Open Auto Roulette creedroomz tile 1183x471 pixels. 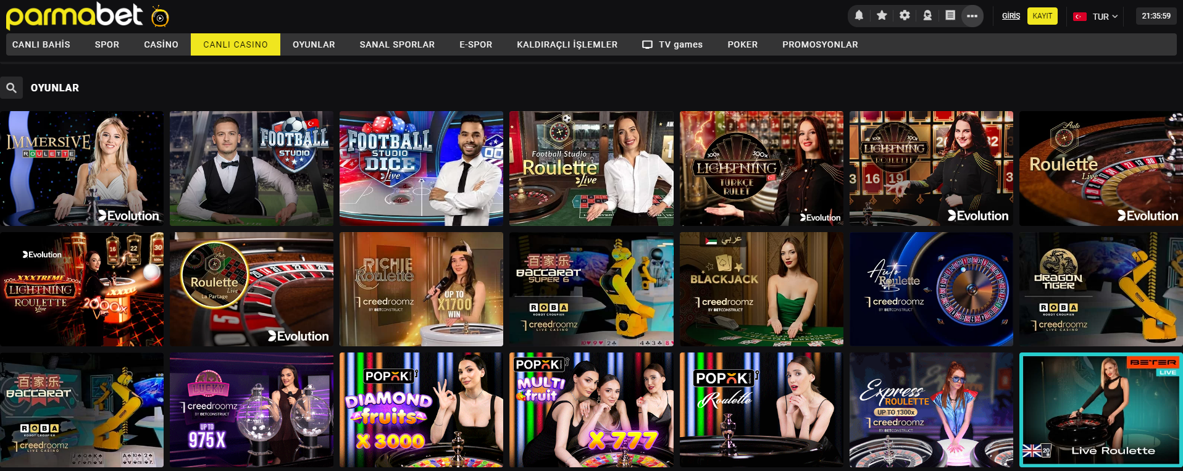coord(931,289)
